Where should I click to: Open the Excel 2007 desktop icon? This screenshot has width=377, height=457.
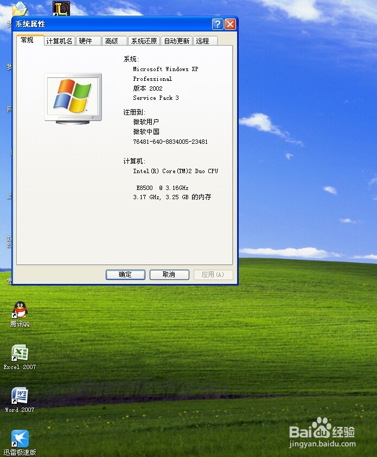pyautogui.click(x=20, y=356)
